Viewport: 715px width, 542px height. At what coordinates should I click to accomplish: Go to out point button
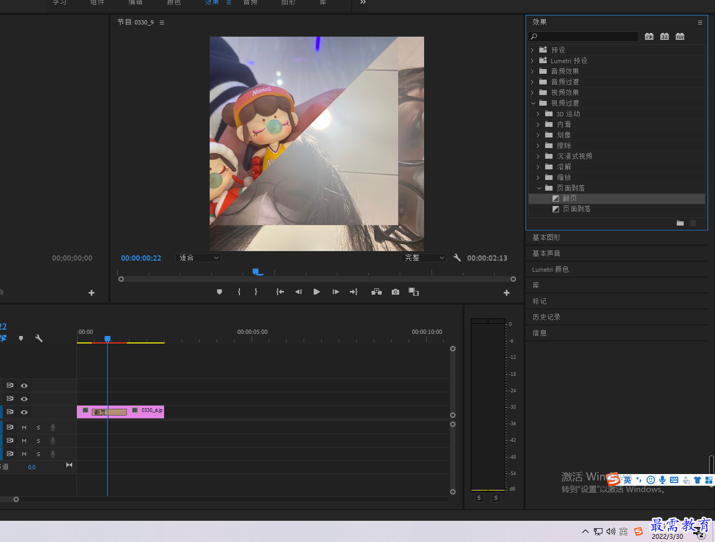click(354, 292)
